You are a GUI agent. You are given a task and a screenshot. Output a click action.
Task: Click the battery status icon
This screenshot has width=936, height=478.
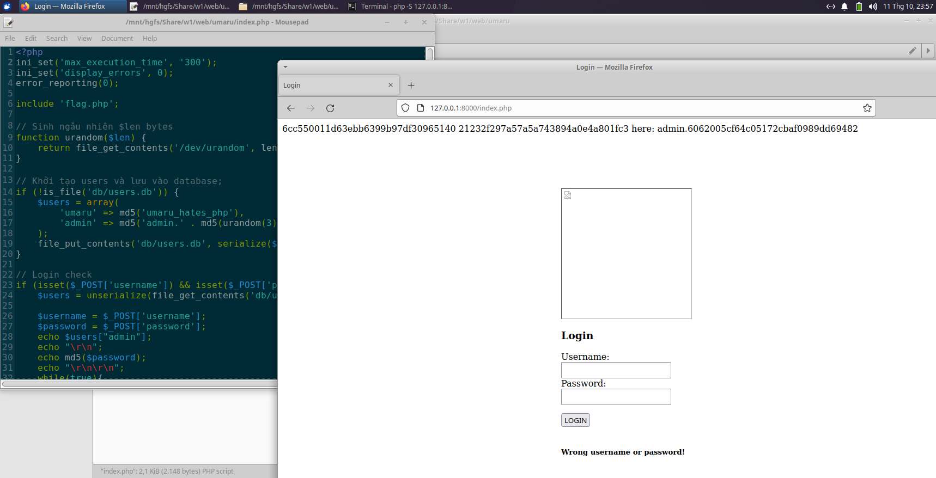[859, 7]
